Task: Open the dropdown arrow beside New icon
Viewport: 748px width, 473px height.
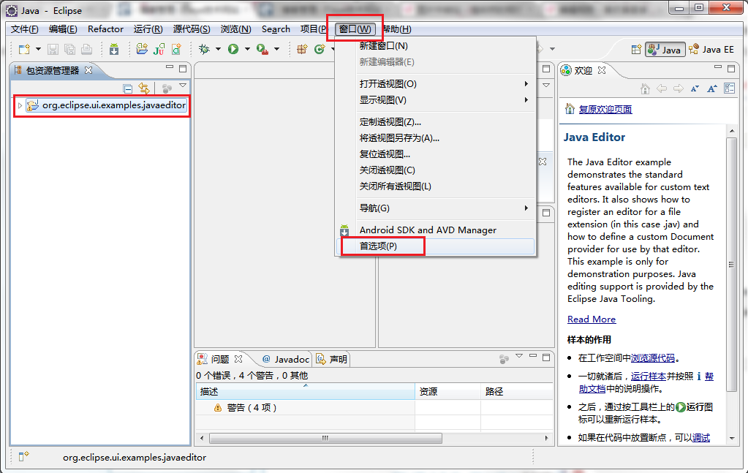Action: pyautogui.click(x=38, y=49)
